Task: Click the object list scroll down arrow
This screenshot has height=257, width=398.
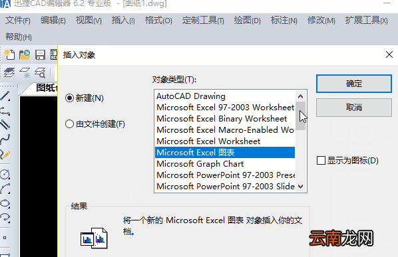Action: pos(301,187)
